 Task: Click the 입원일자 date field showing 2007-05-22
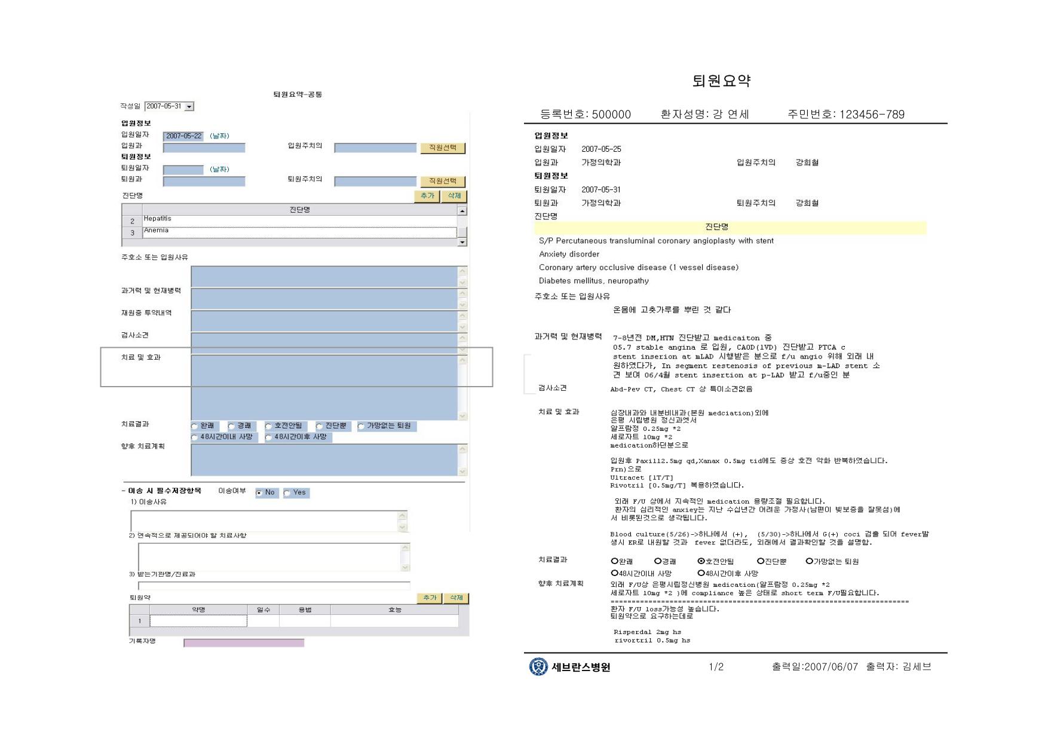[x=183, y=136]
